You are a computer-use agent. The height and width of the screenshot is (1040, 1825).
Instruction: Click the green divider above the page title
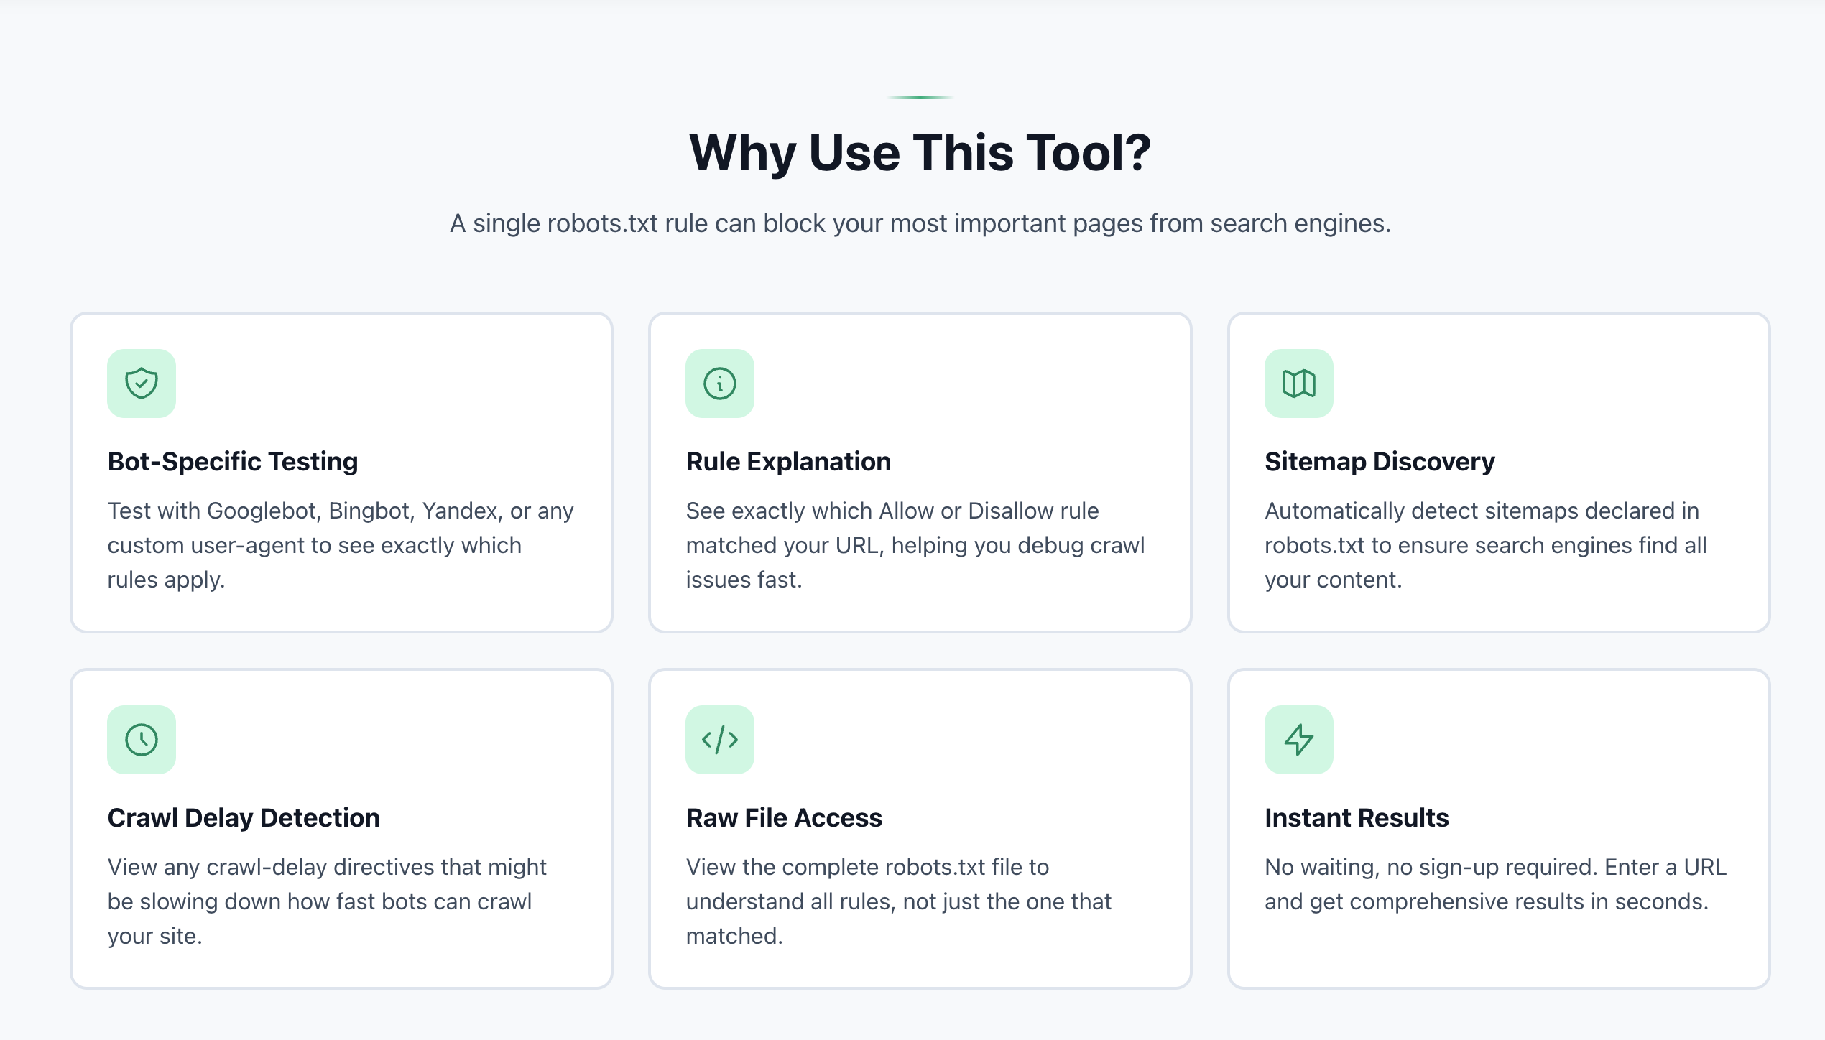[920, 95]
